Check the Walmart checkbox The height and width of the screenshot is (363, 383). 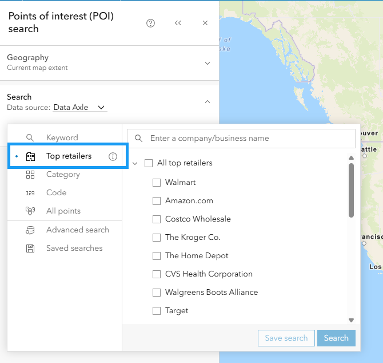click(x=157, y=183)
